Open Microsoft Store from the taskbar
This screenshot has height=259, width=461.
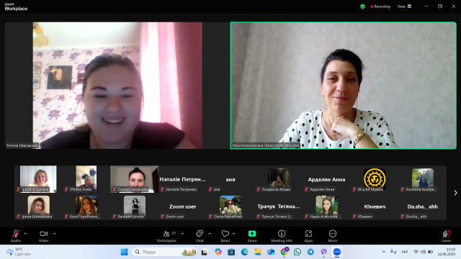pyautogui.click(x=231, y=252)
